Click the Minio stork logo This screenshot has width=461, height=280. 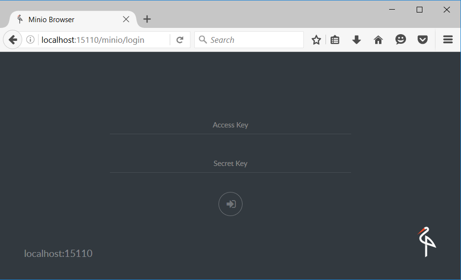pyautogui.click(x=427, y=242)
